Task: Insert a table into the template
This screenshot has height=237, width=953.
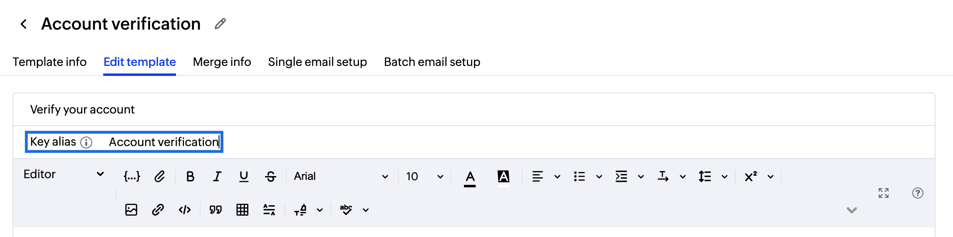Action: pyautogui.click(x=242, y=209)
